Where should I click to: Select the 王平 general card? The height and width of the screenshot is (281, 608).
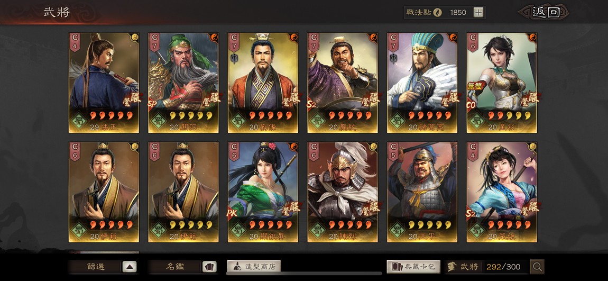(x=422, y=192)
